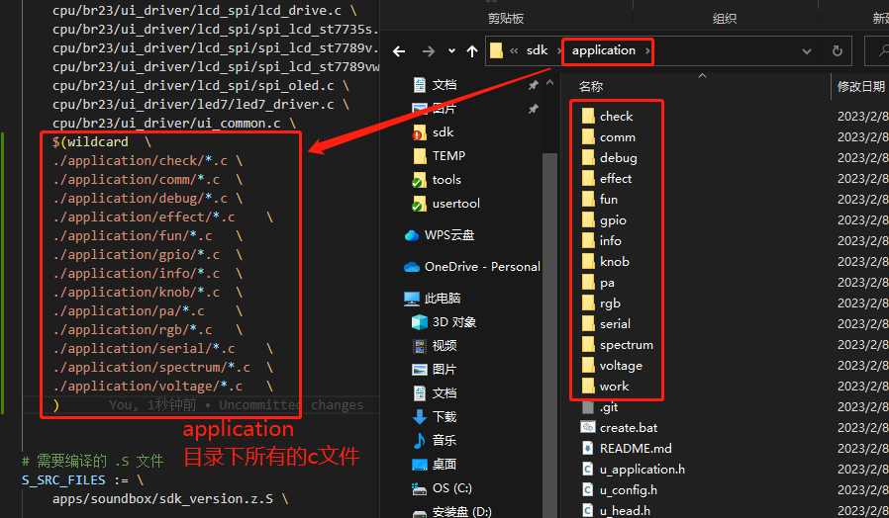Select the work folder icon
Viewport: 889px width, 518px height.
pyautogui.click(x=588, y=387)
